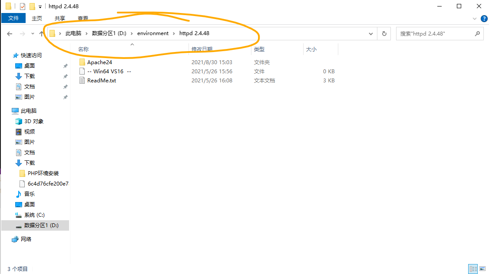Open the Apache24 folder icon
This screenshot has width=489, height=274.
pyautogui.click(x=82, y=62)
